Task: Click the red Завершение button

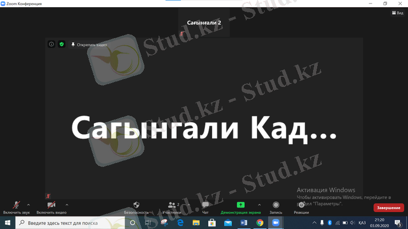Action: coord(389,208)
